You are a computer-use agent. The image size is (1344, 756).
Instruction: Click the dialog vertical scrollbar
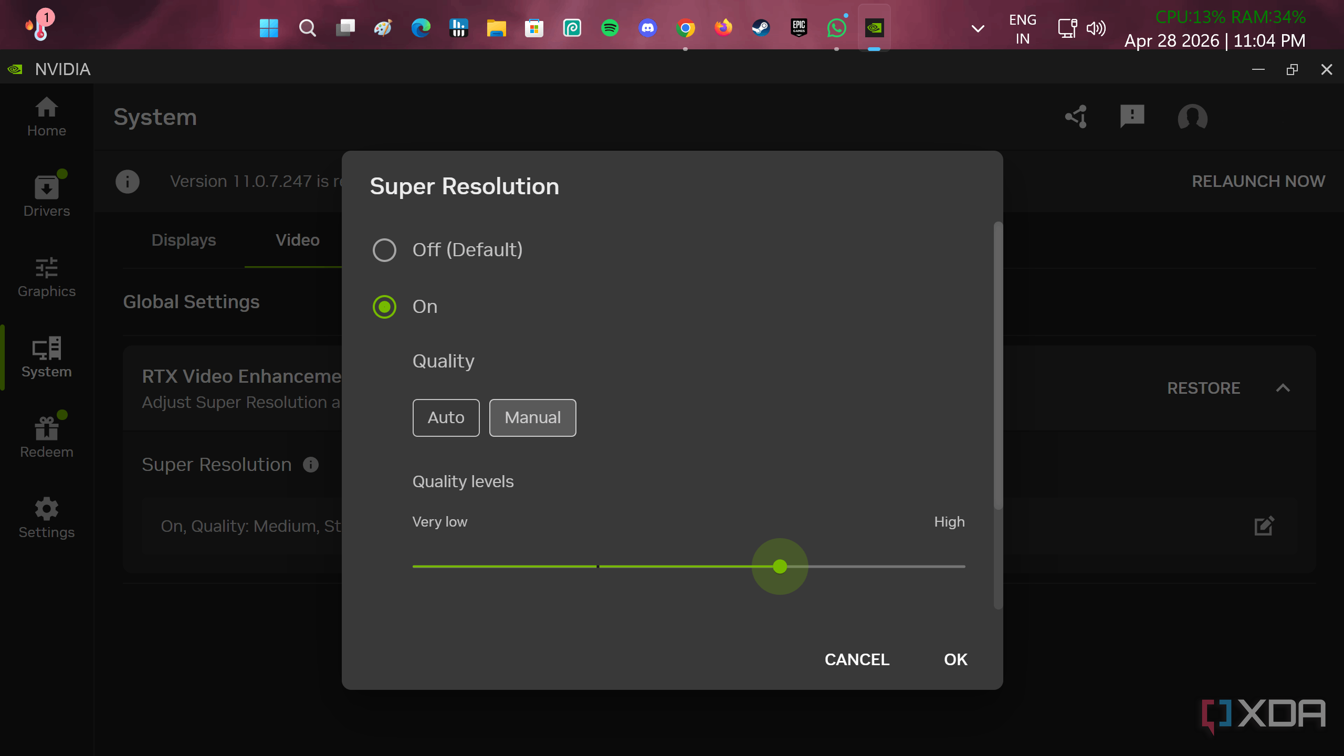pos(998,365)
